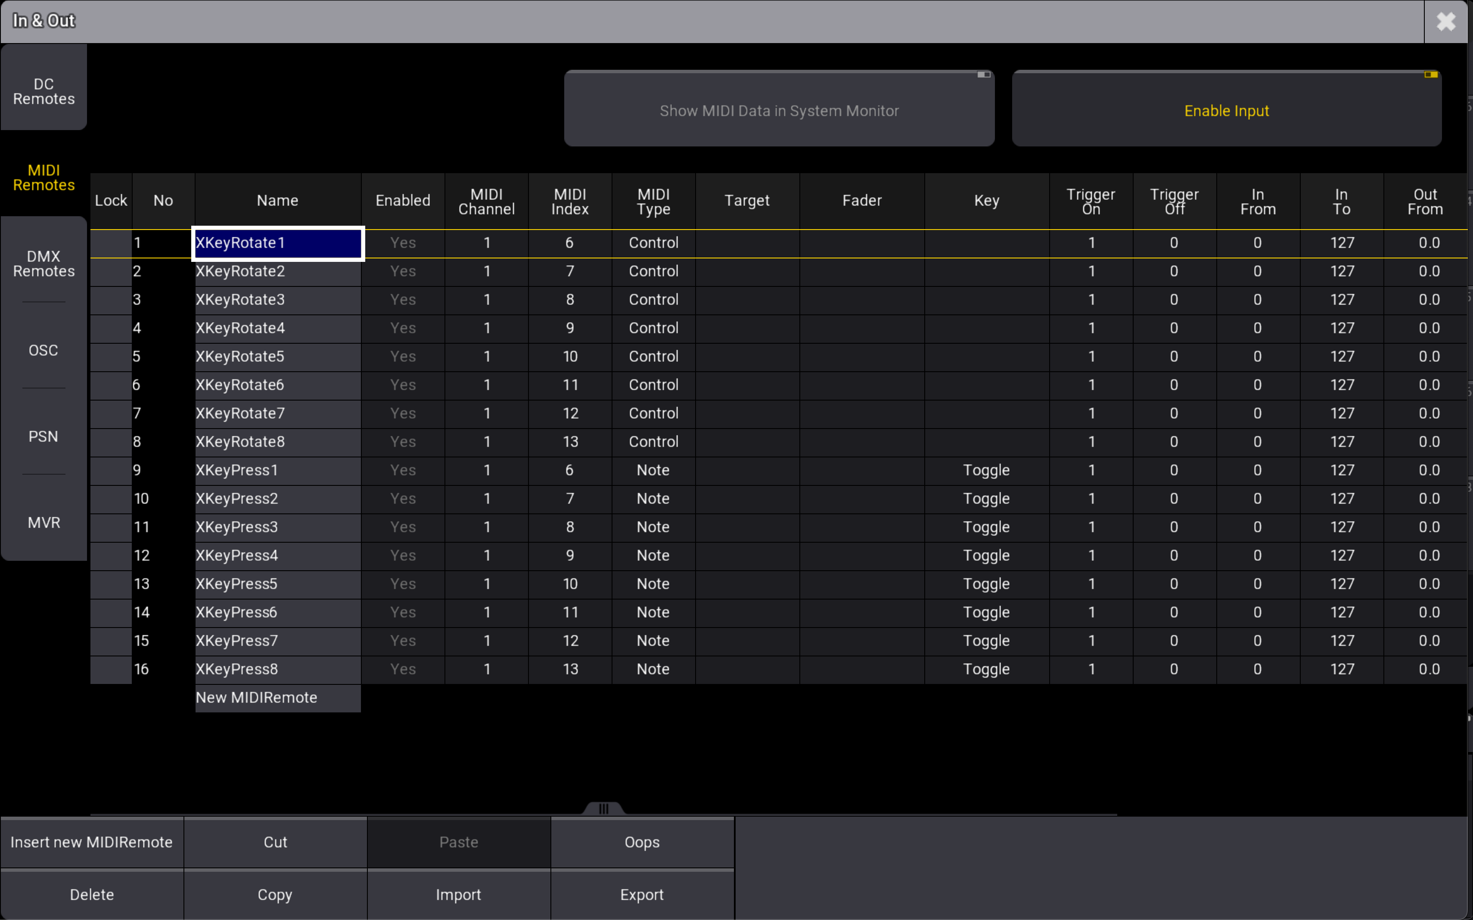Toggle Enabled cell for XKeyRotate3
The width and height of the screenshot is (1473, 920).
click(403, 299)
